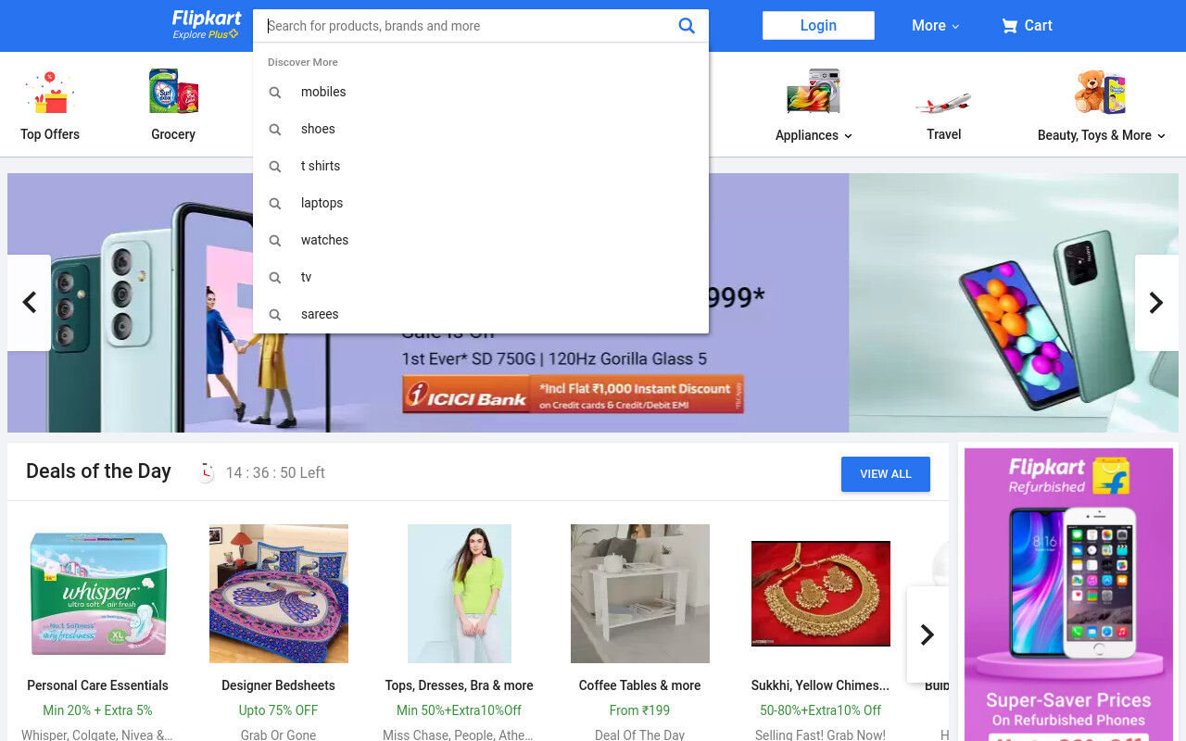Open Personal Care Essentials product image
The image size is (1186, 741).
(x=98, y=594)
